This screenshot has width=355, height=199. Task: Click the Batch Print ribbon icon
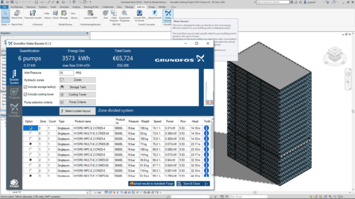click(x=17, y=15)
